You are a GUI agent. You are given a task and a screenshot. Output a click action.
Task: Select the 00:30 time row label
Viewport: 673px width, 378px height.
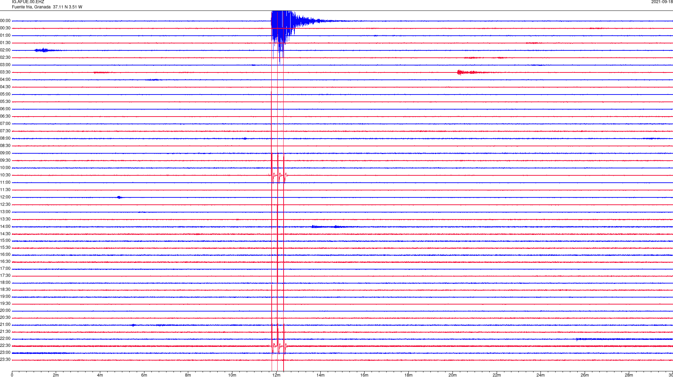click(x=5, y=28)
